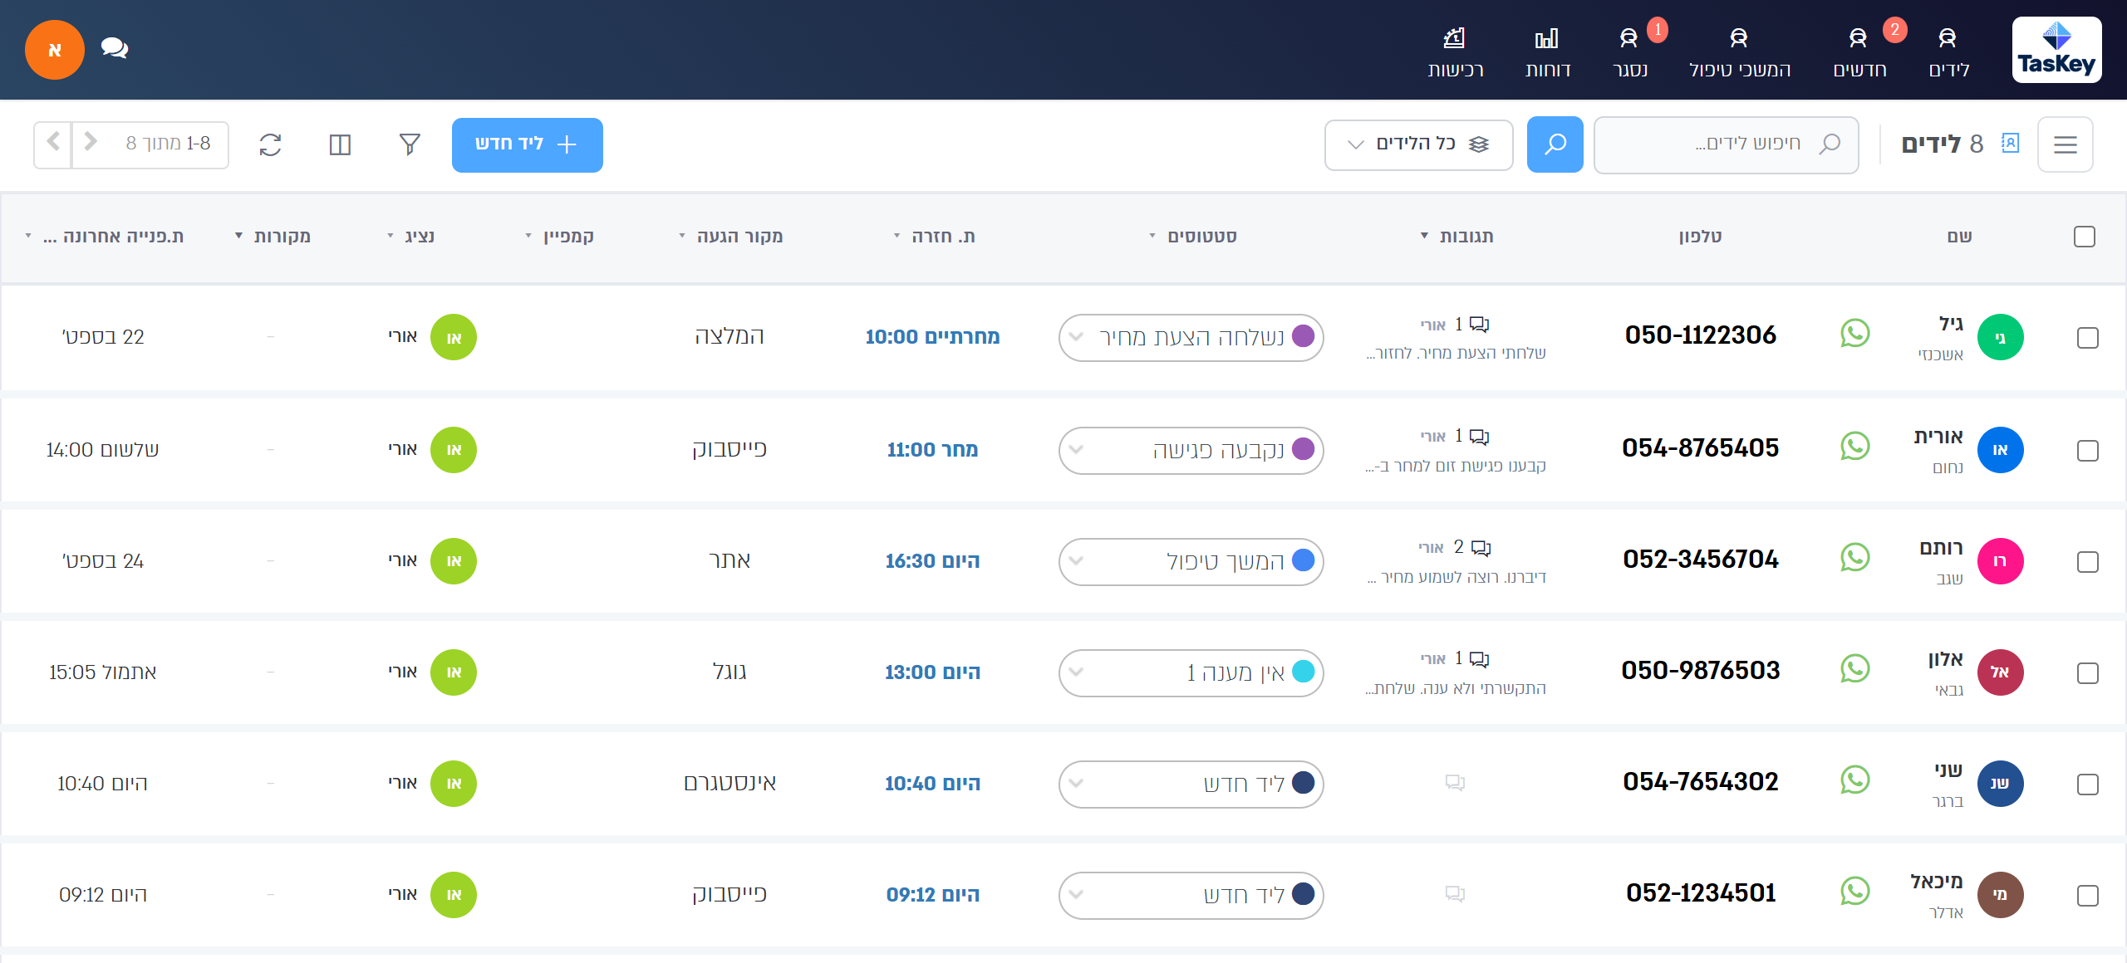Click the callback time מחרתיים 10:00
The height and width of the screenshot is (963, 2127).
click(x=932, y=337)
